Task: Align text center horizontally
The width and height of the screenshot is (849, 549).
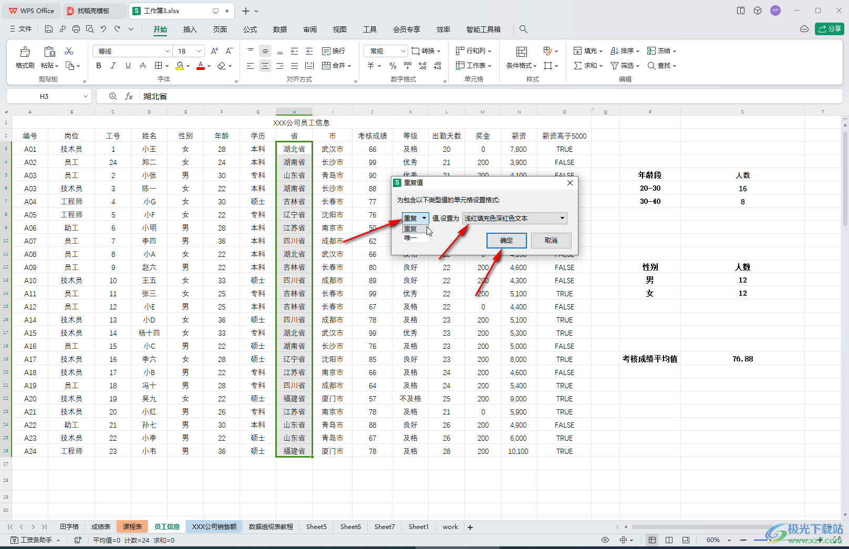Action: tap(265, 66)
